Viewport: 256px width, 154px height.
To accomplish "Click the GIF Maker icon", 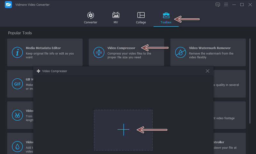I will [17, 84].
